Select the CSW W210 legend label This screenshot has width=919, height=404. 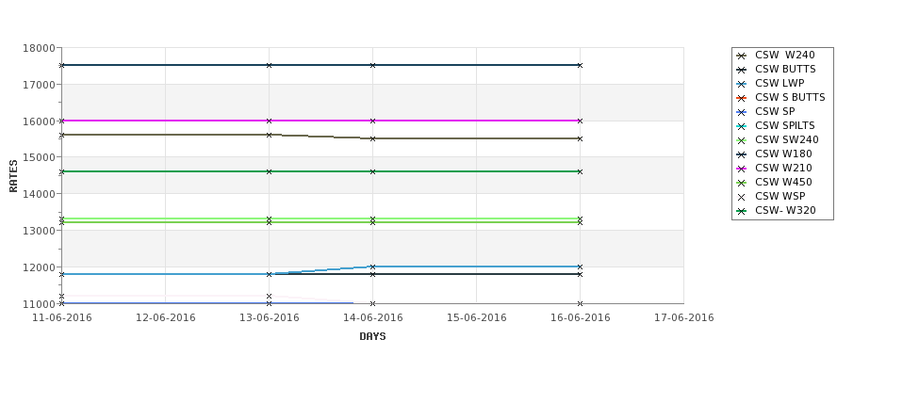point(783,168)
